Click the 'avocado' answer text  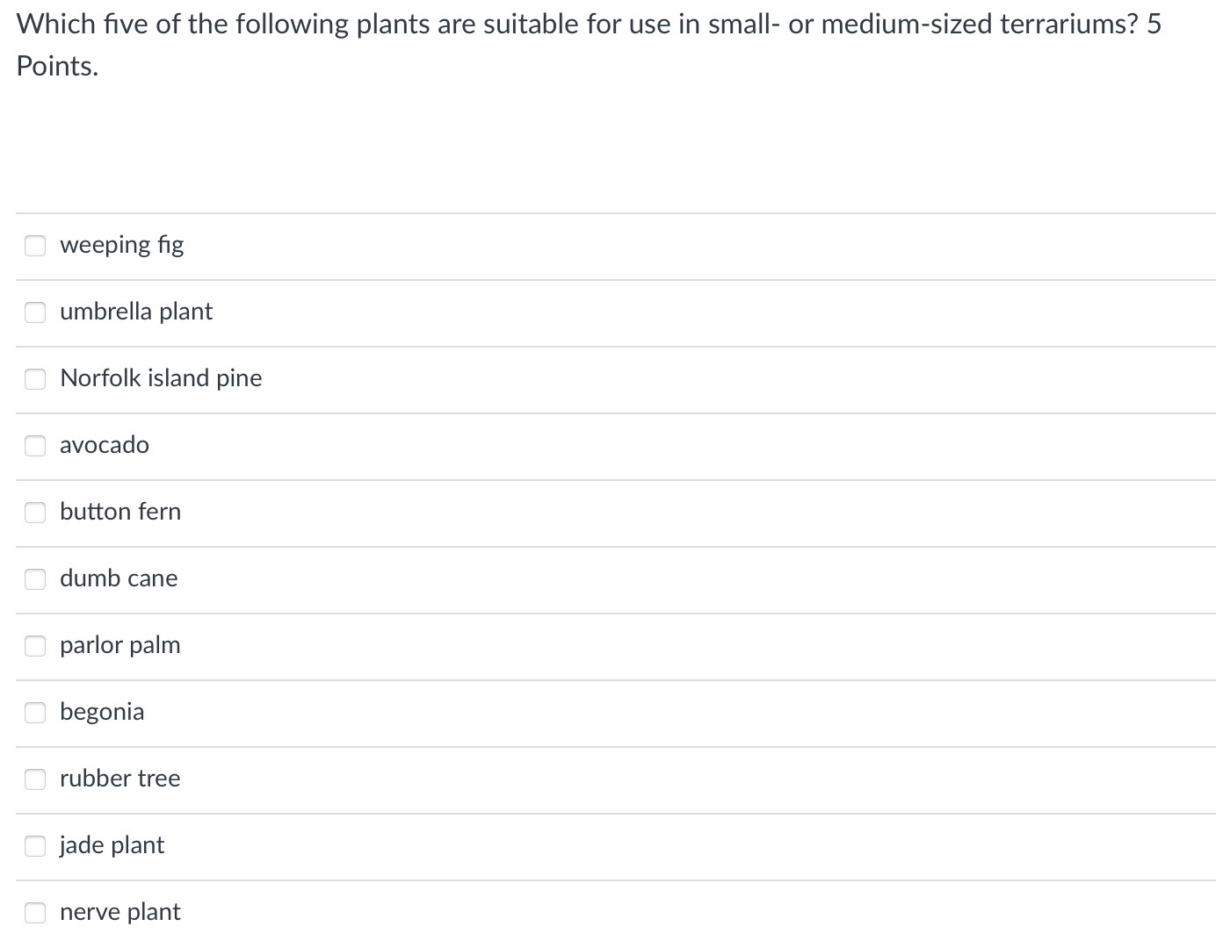click(x=105, y=444)
